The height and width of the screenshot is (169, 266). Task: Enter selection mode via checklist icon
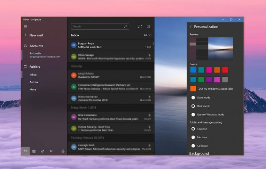click(149, 27)
